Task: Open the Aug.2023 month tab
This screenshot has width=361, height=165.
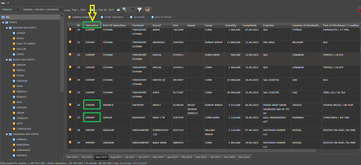Action: click(116, 157)
